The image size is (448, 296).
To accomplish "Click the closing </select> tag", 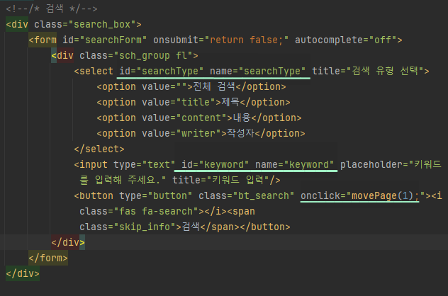I will tap(99, 149).
